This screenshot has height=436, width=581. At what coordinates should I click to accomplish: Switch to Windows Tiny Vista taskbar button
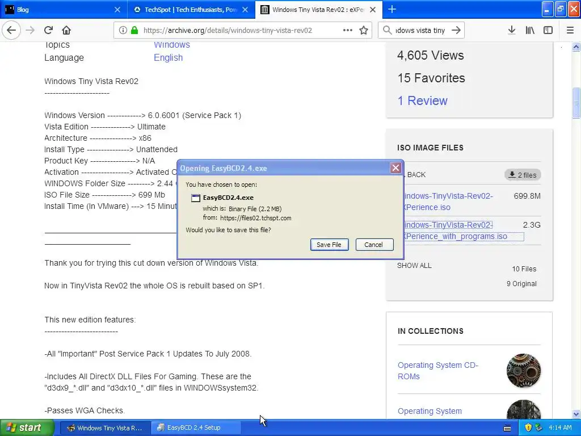105,428
